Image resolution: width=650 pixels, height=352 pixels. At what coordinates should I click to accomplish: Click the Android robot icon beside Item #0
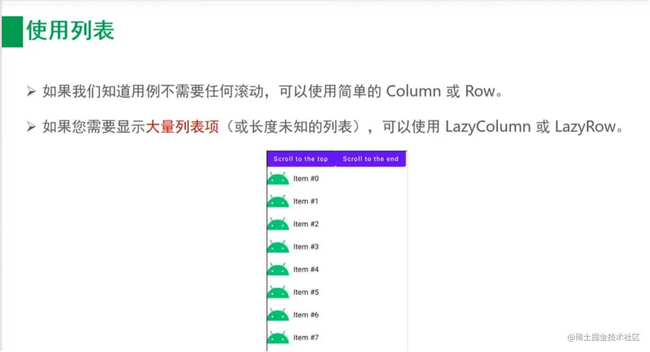(278, 178)
